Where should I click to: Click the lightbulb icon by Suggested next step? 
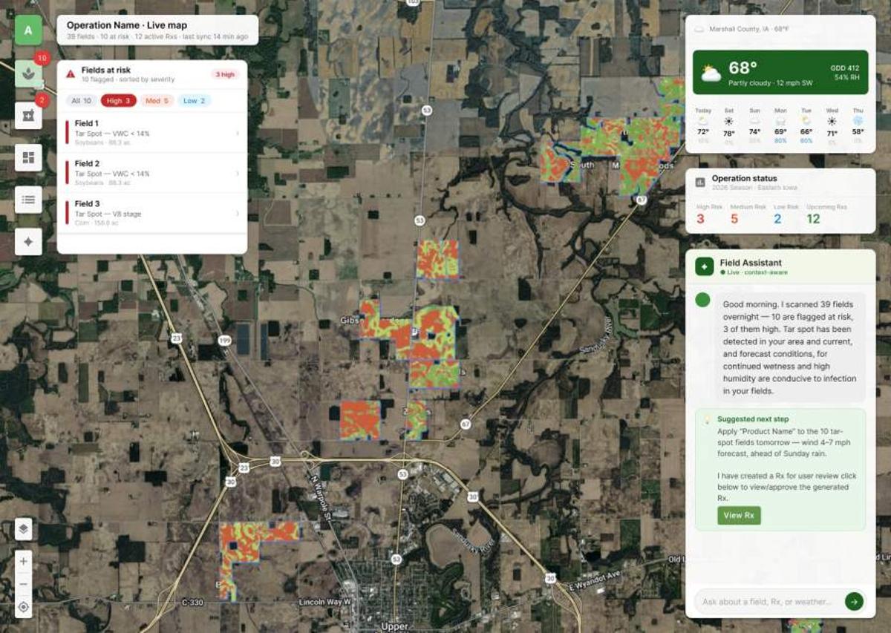tap(708, 419)
